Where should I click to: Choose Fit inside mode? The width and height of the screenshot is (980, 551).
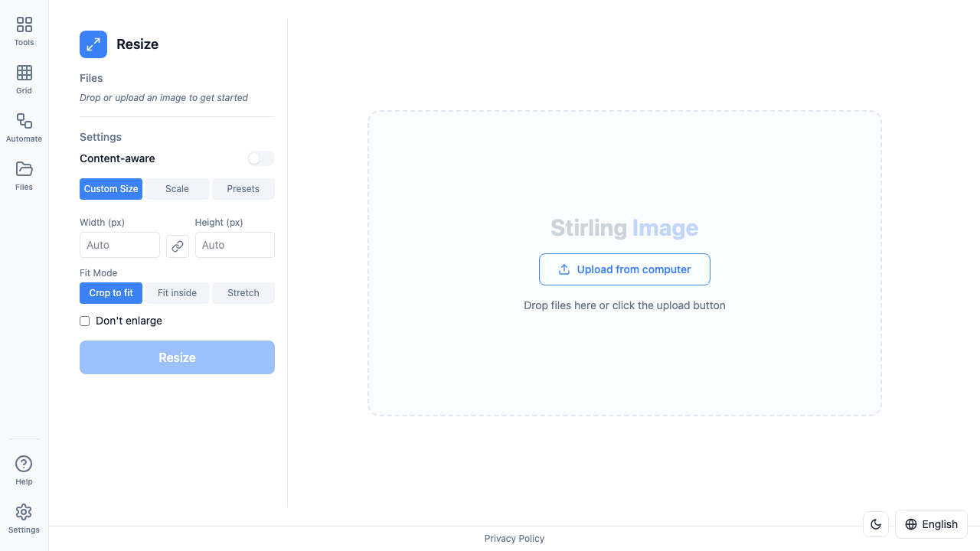[x=177, y=293]
